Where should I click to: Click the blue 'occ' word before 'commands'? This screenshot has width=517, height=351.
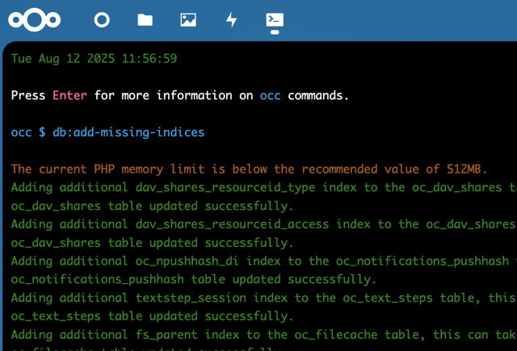pos(271,95)
